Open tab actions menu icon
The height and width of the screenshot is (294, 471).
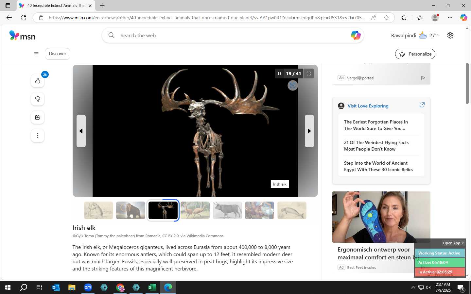pos(8,6)
